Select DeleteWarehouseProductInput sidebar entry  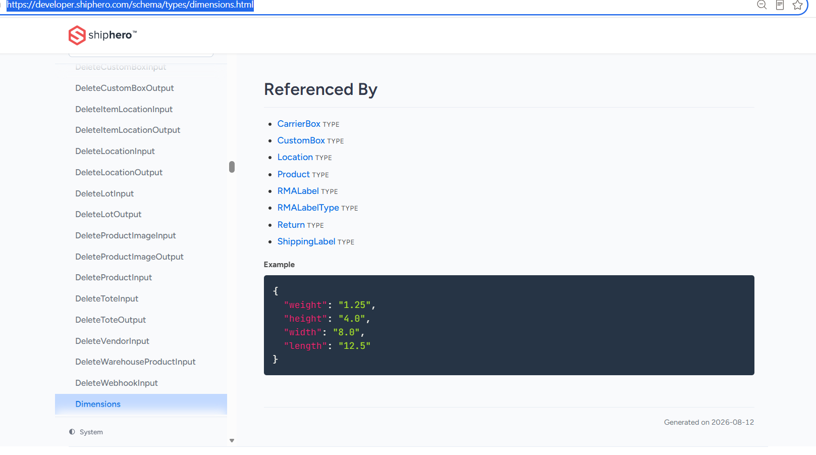136,362
